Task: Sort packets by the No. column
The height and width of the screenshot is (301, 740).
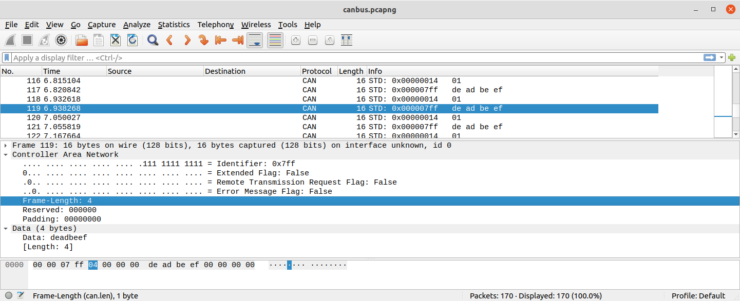Action: (21, 71)
